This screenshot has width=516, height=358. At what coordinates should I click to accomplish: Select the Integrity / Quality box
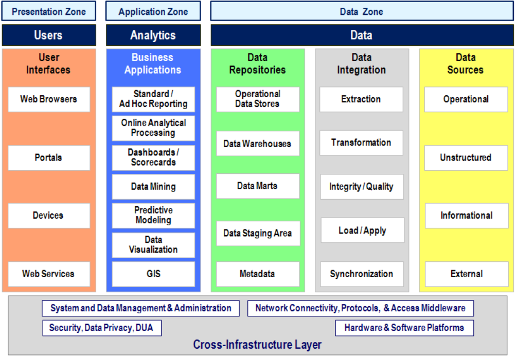tap(361, 187)
